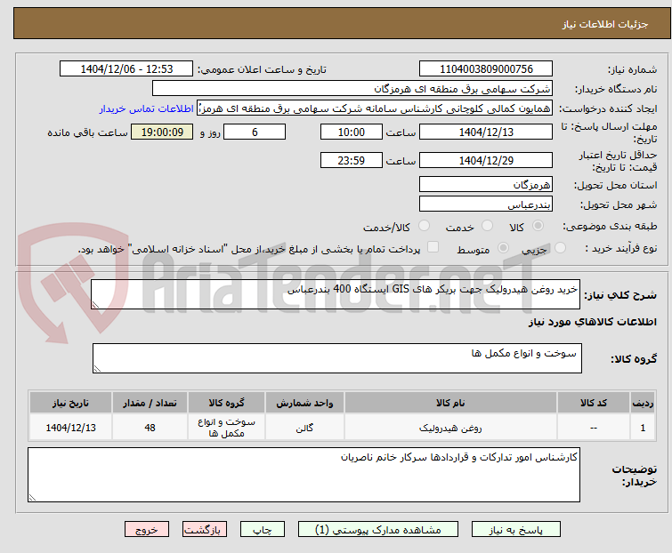
Task: Click the general description text area
Action: [336, 294]
